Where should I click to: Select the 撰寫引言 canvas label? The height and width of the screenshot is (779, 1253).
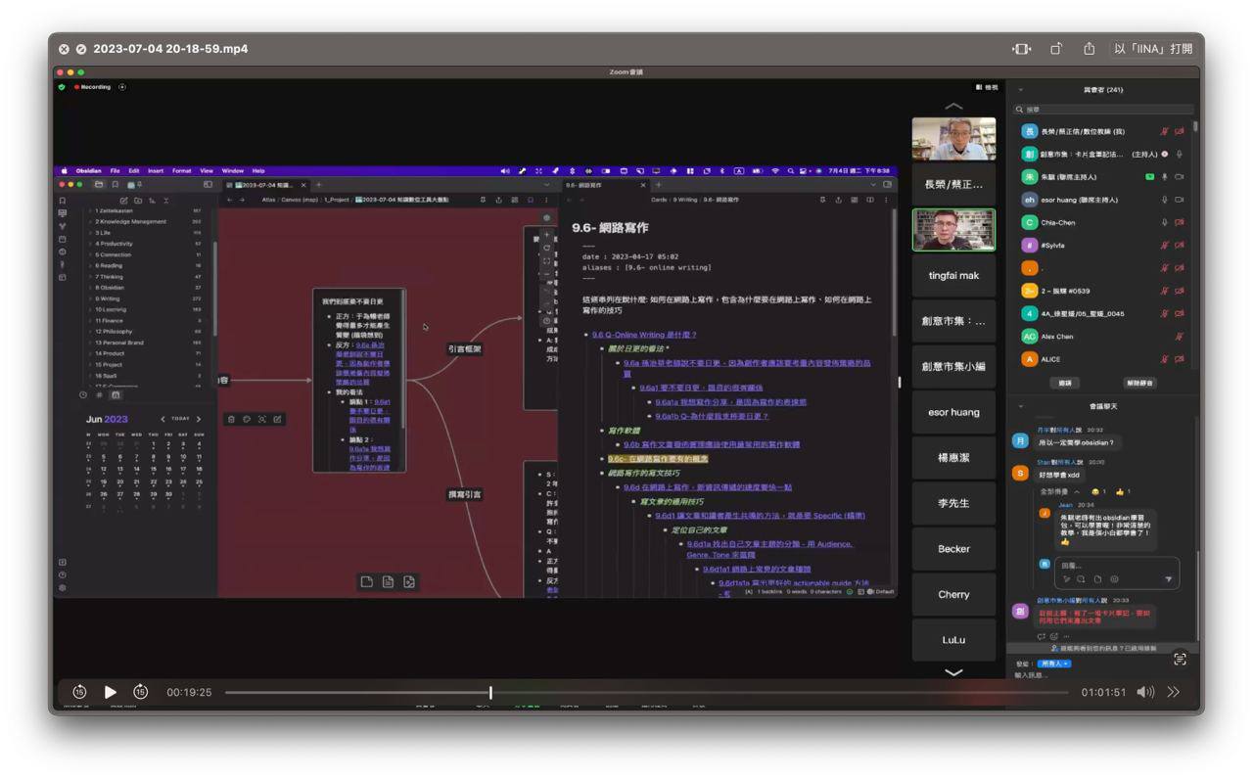(464, 494)
